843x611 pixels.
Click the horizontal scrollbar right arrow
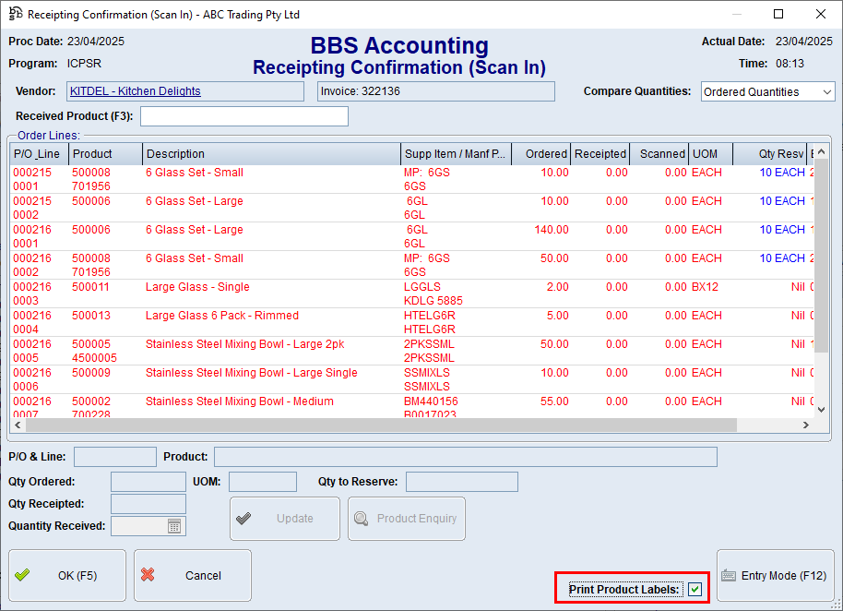coord(804,425)
